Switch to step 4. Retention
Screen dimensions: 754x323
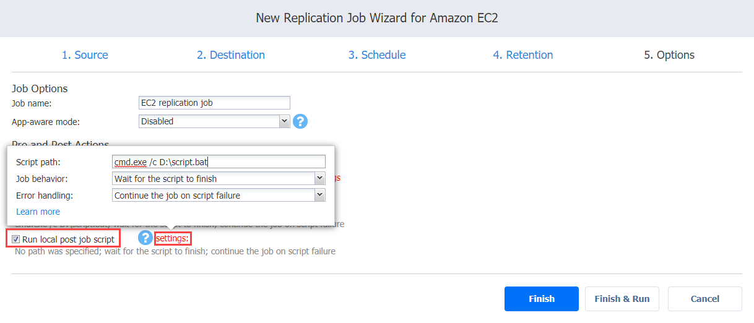pyautogui.click(x=523, y=55)
